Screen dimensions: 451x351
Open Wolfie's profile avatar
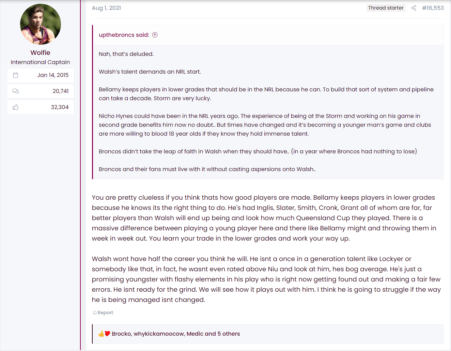[41, 24]
